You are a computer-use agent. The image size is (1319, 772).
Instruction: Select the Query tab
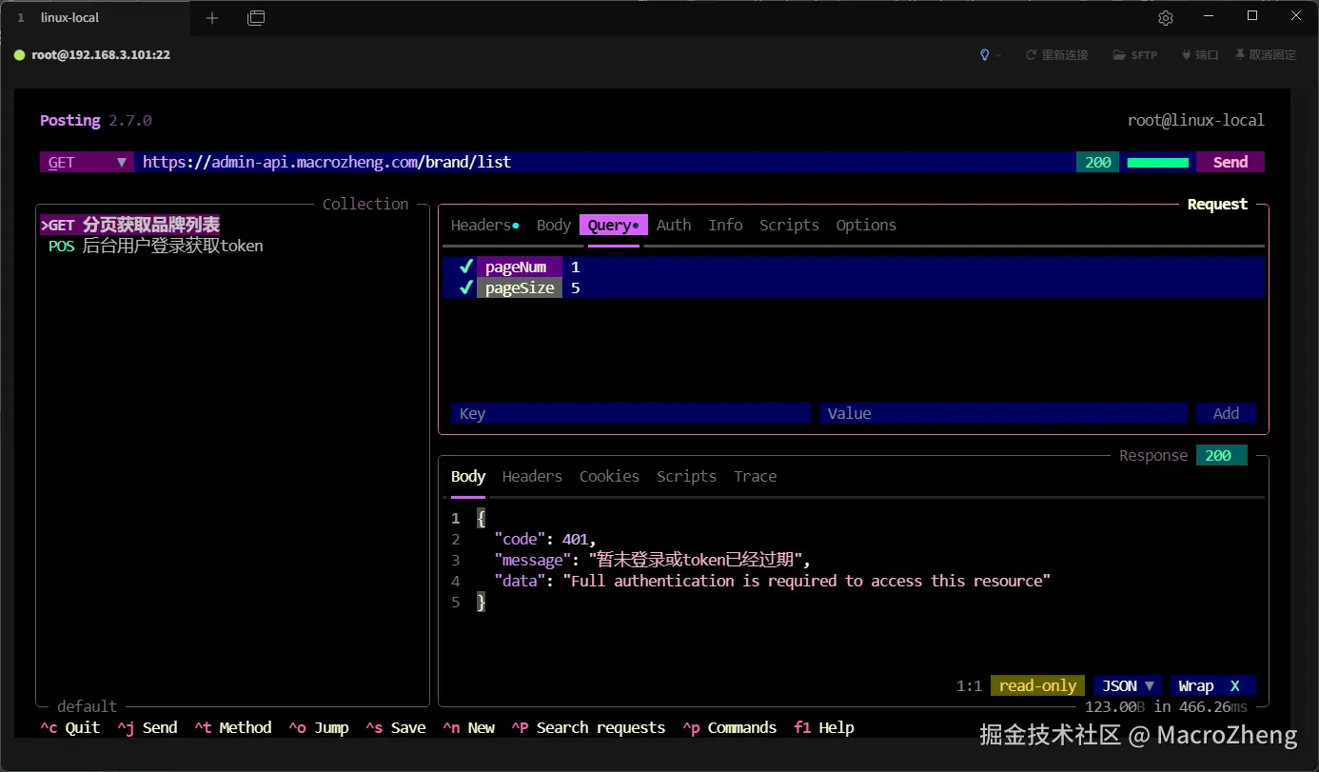pyautogui.click(x=613, y=225)
